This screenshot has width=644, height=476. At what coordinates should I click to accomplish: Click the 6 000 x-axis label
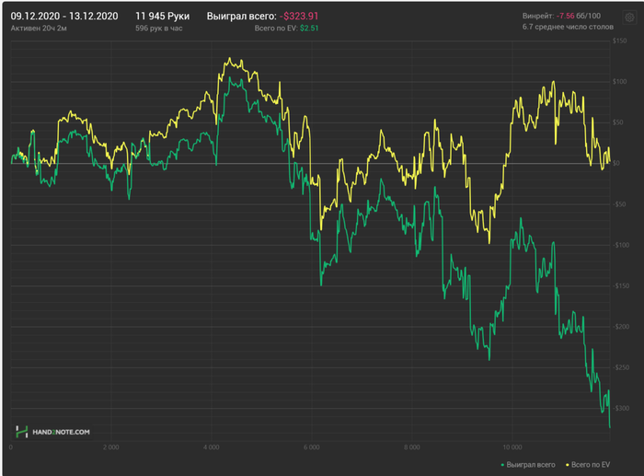[311, 447]
